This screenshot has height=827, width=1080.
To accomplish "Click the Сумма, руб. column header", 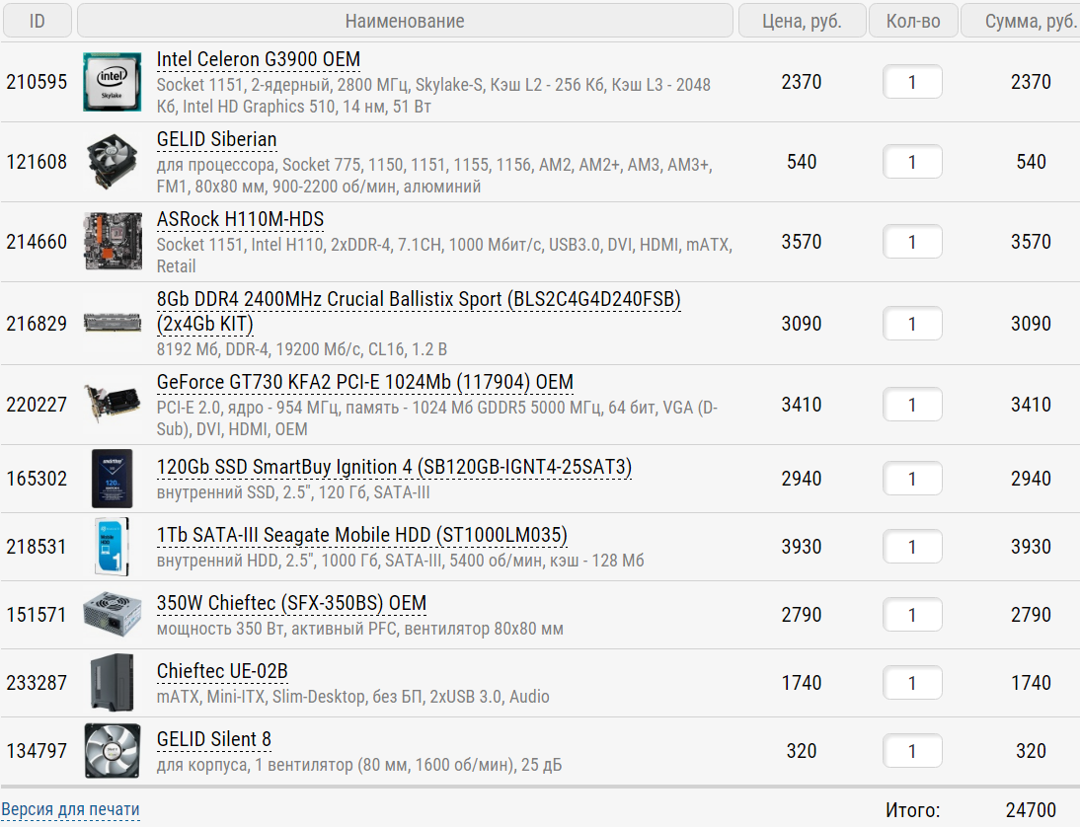I will [1021, 21].
